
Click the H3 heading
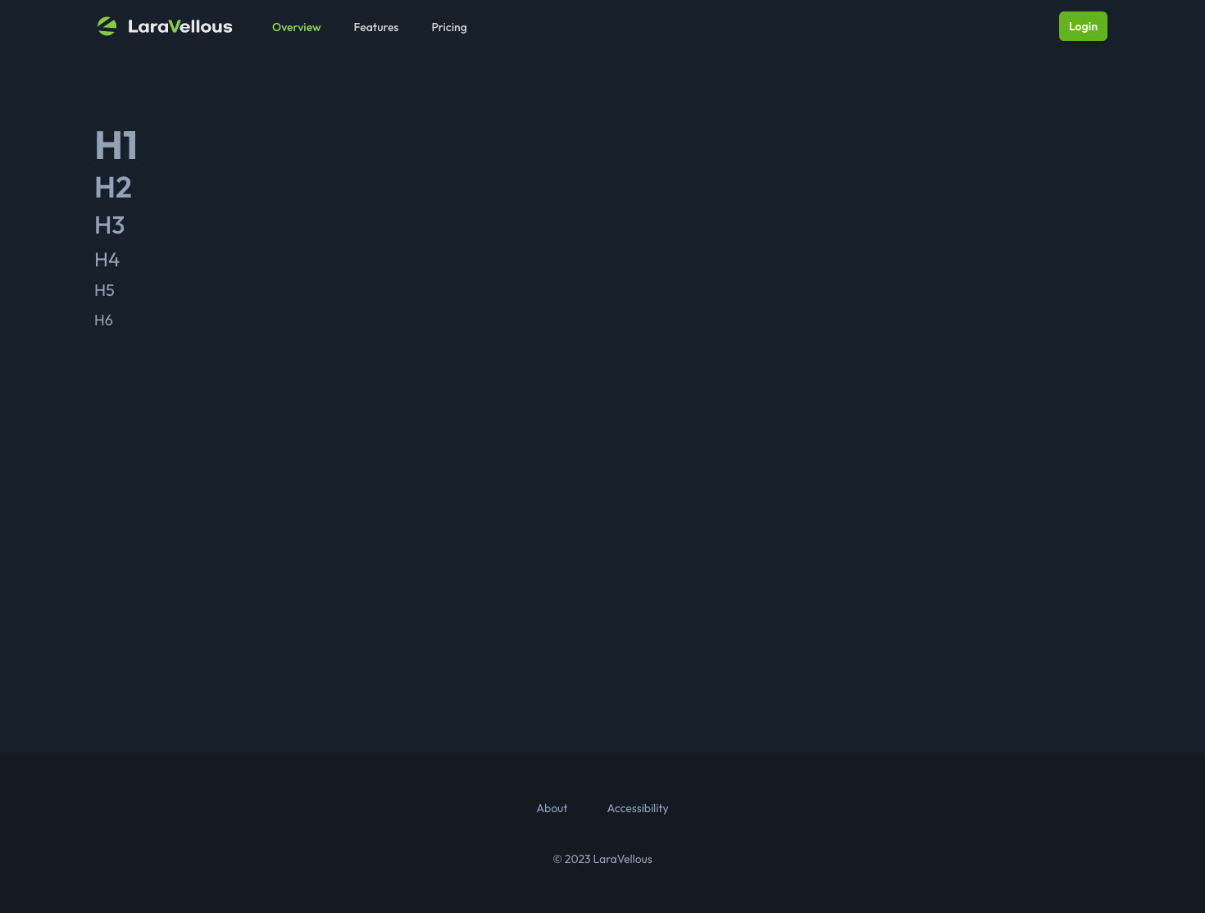pyautogui.click(x=109, y=225)
